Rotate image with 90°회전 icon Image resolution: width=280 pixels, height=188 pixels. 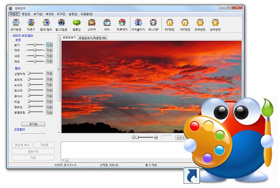(x=170, y=25)
